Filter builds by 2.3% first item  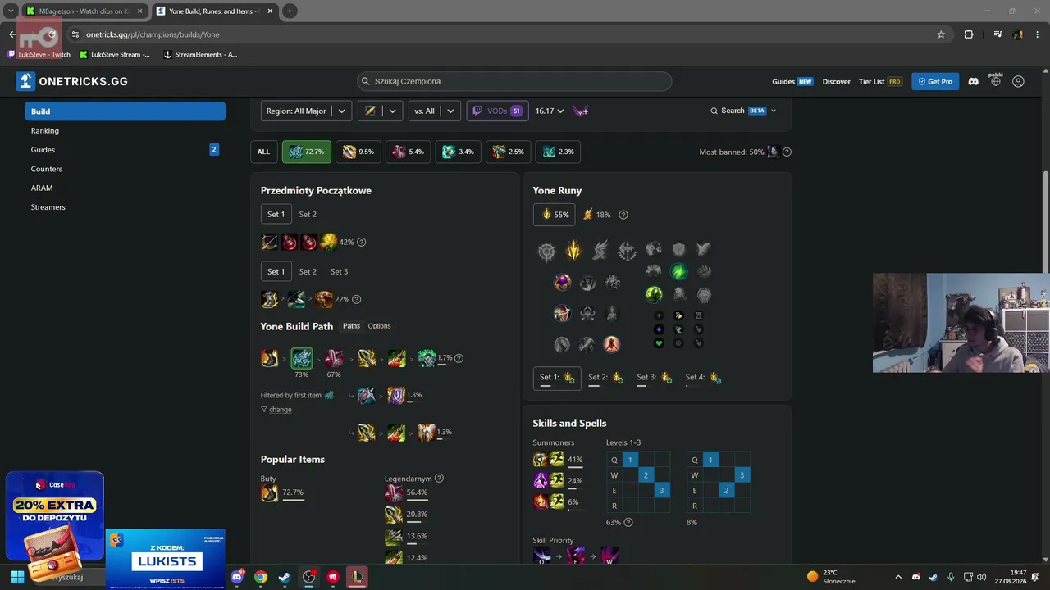(558, 152)
